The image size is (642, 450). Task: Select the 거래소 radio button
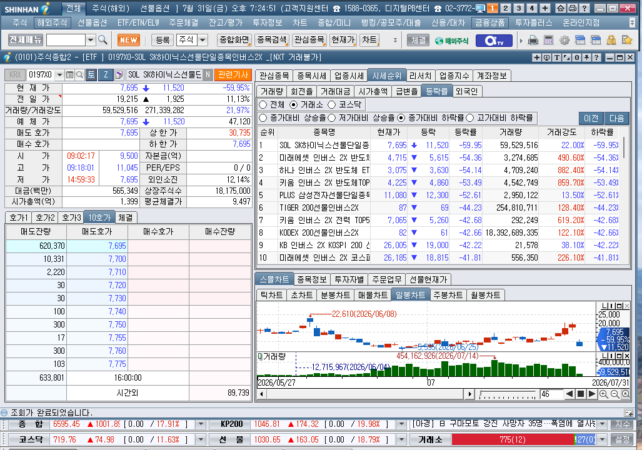pos(294,105)
